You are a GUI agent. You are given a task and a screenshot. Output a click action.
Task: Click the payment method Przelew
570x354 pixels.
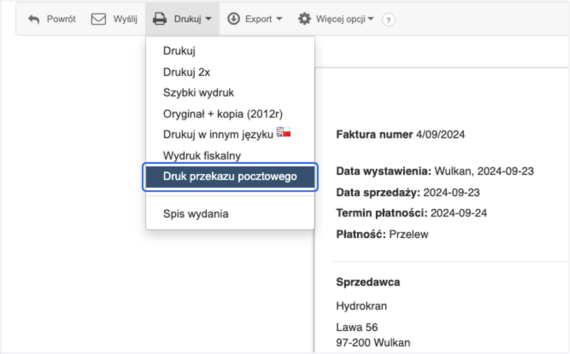coord(408,234)
